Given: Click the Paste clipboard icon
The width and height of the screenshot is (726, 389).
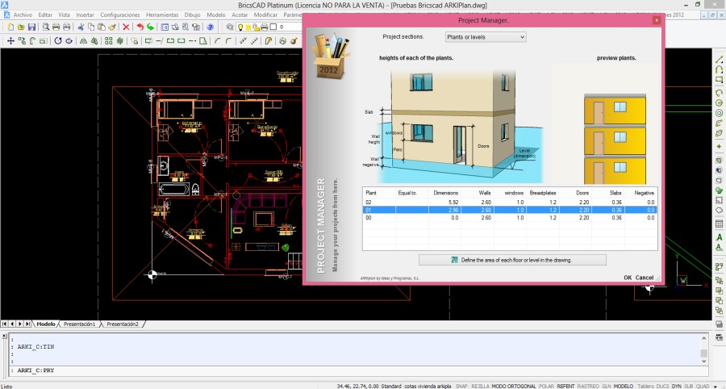Looking at the screenshot, I should tap(102, 27).
